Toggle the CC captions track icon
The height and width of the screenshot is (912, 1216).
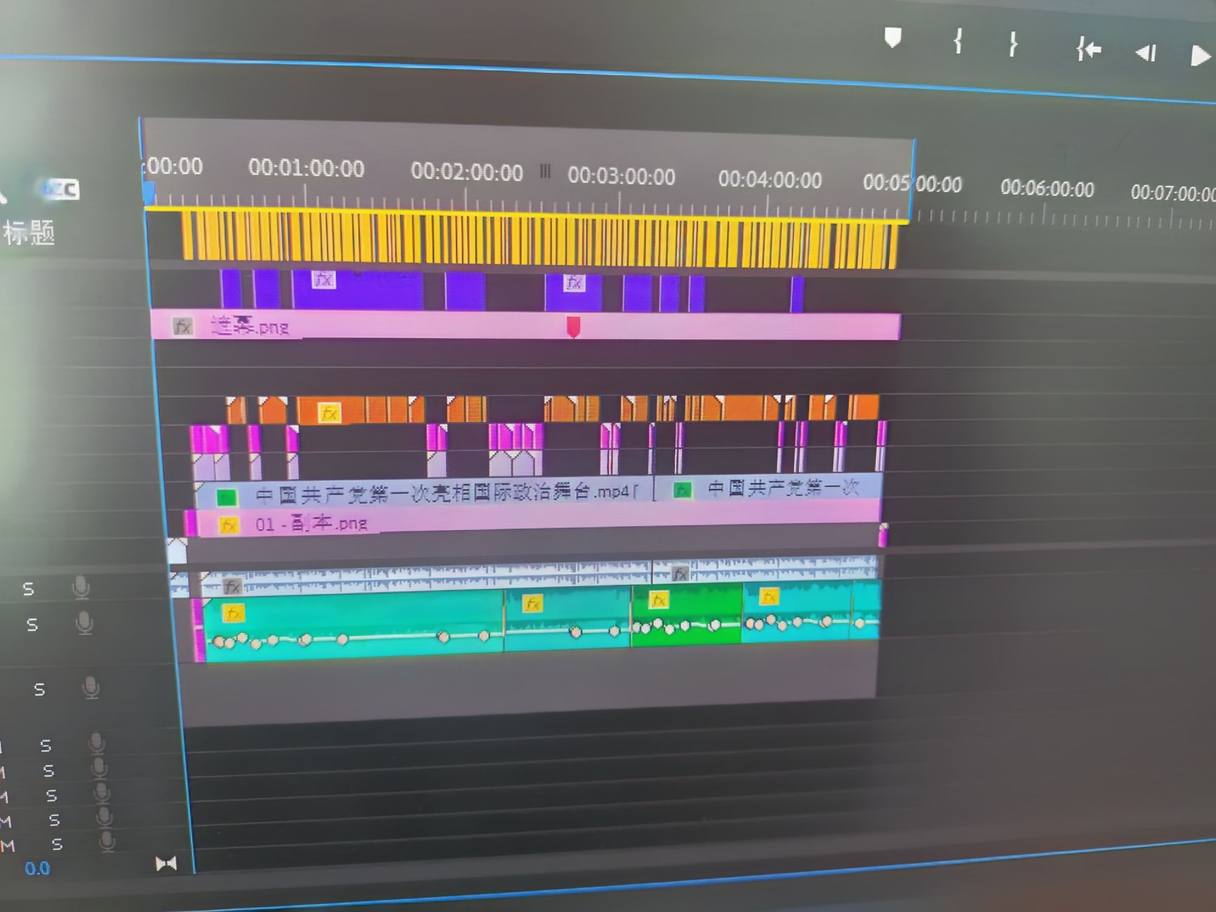pos(63,190)
